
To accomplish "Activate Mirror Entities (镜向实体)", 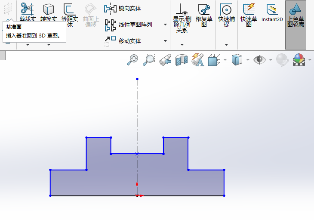I will 123,9.
